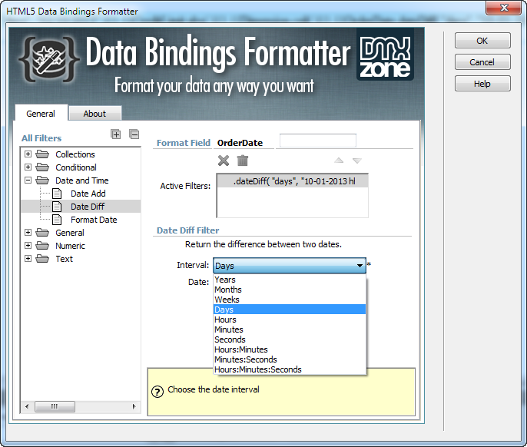Click the Conditional folder icon
Screen dimensions: 527x447
point(42,167)
